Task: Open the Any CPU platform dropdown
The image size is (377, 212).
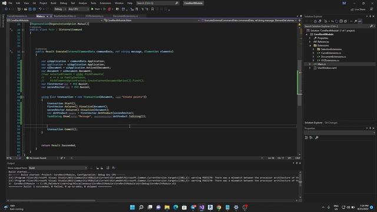Action: (78, 9)
